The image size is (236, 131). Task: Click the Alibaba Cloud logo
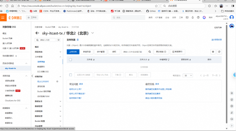16,18
